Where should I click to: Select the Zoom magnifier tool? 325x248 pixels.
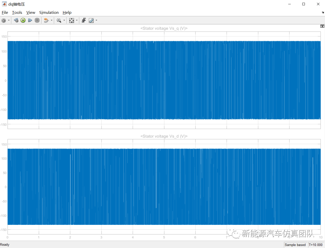[59, 20]
